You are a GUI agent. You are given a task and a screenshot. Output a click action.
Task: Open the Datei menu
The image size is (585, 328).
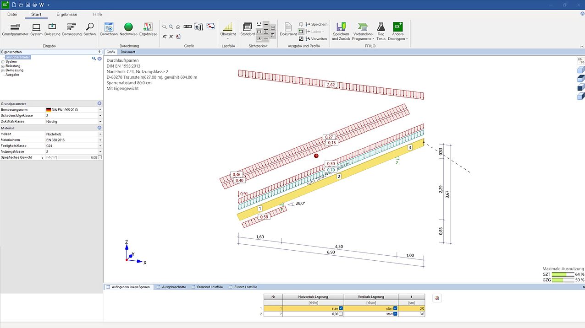12,14
